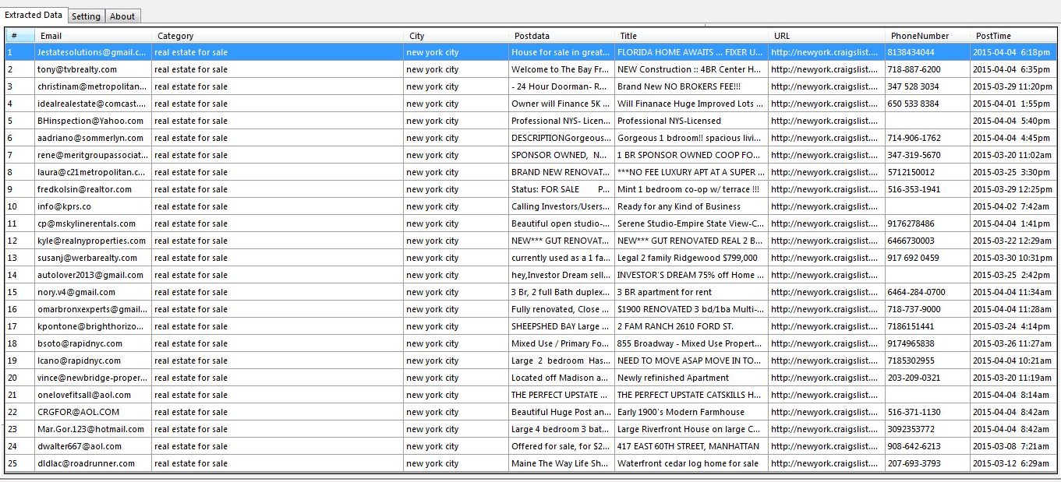Select email BHinspection@Yahoo.com
1061x482 pixels.
90,121
